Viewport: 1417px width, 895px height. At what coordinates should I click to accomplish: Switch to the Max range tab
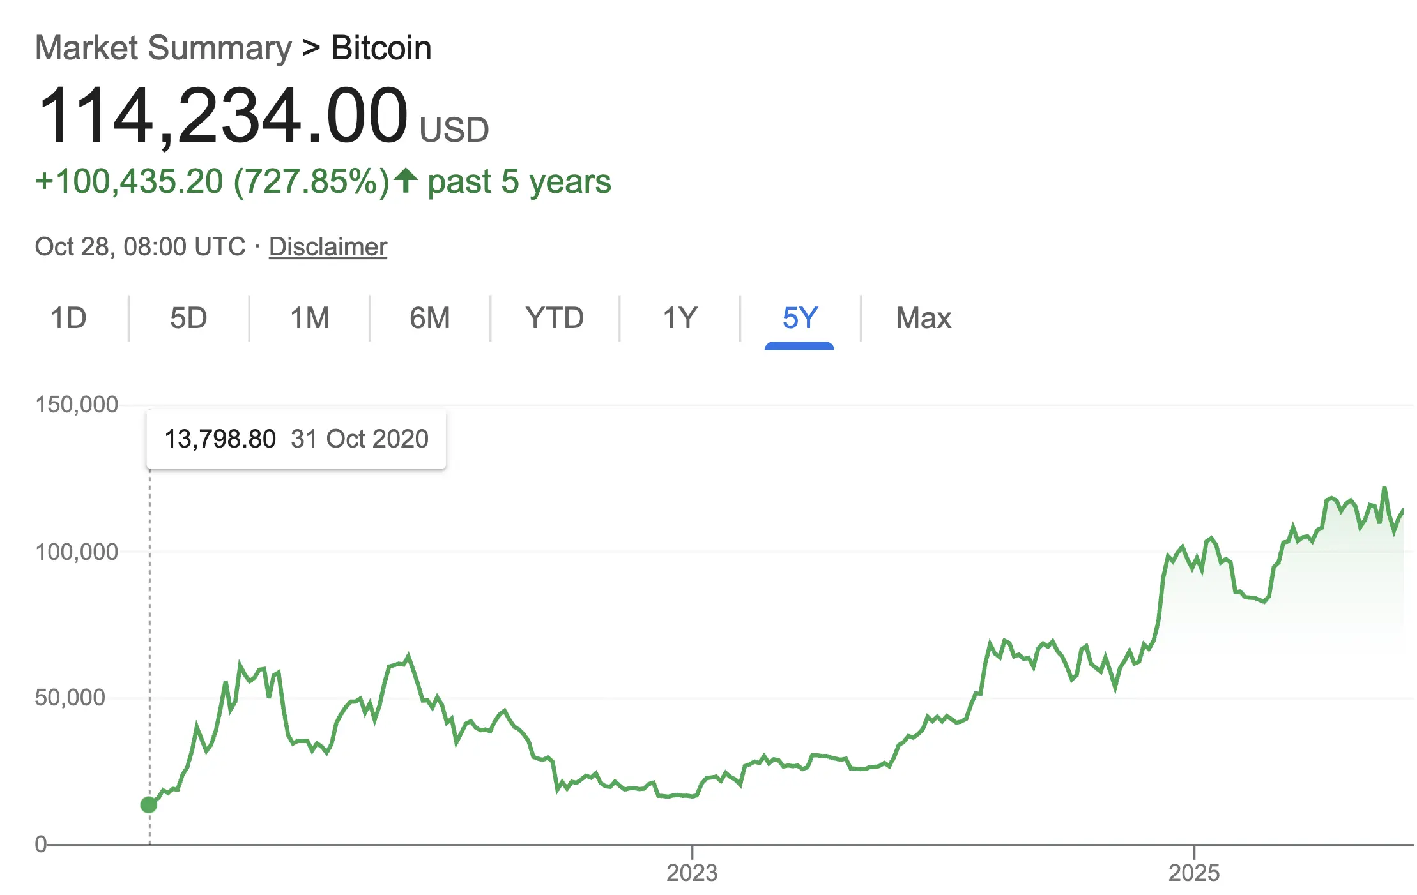click(923, 318)
